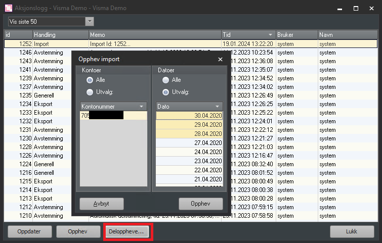This screenshot has height=243, width=382.
Task: Expand the Kontonummer column dropdown arrow
Action: [142, 107]
